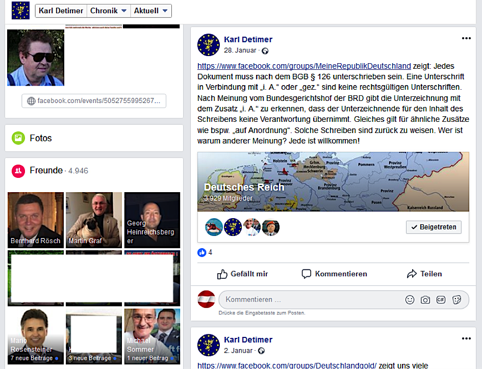
Task: Open the facebook.com/events link
Action: 94,101
